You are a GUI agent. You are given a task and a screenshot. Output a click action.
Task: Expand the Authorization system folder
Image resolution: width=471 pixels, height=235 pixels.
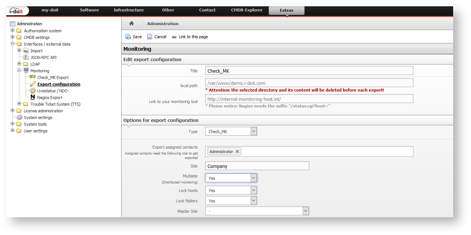tap(13, 31)
